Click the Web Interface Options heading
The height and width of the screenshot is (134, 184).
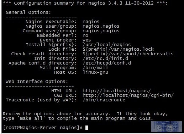37,82
